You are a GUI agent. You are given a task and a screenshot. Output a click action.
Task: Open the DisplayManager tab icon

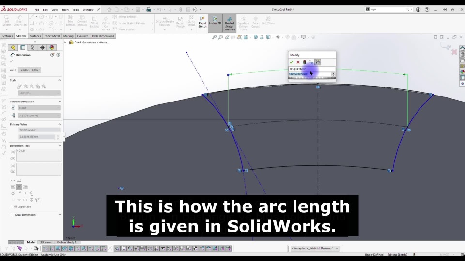click(52, 48)
